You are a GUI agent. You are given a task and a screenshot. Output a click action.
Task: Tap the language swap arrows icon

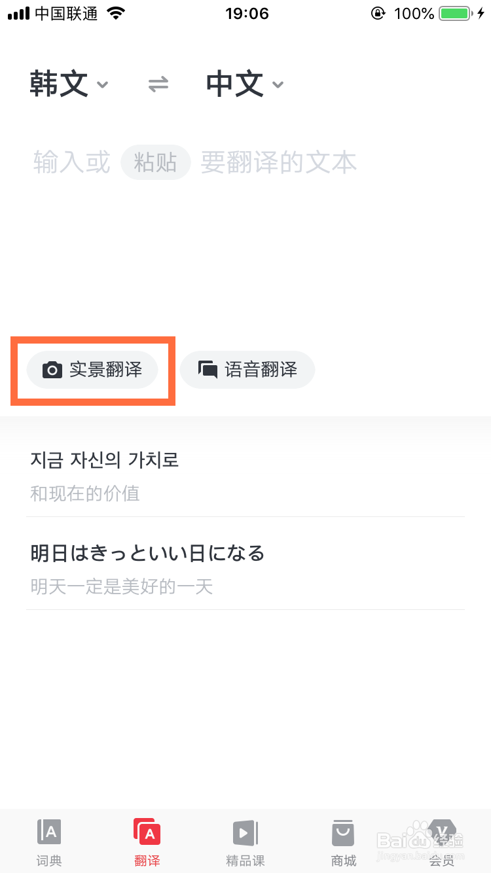pyautogui.click(x=157, y=84)
